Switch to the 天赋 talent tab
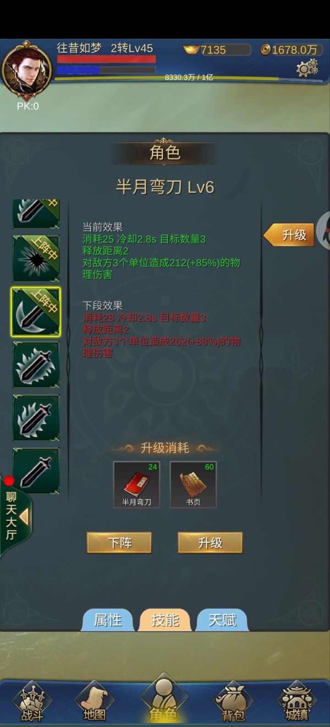This screenshot has height=727, width=330. point(222,620)
